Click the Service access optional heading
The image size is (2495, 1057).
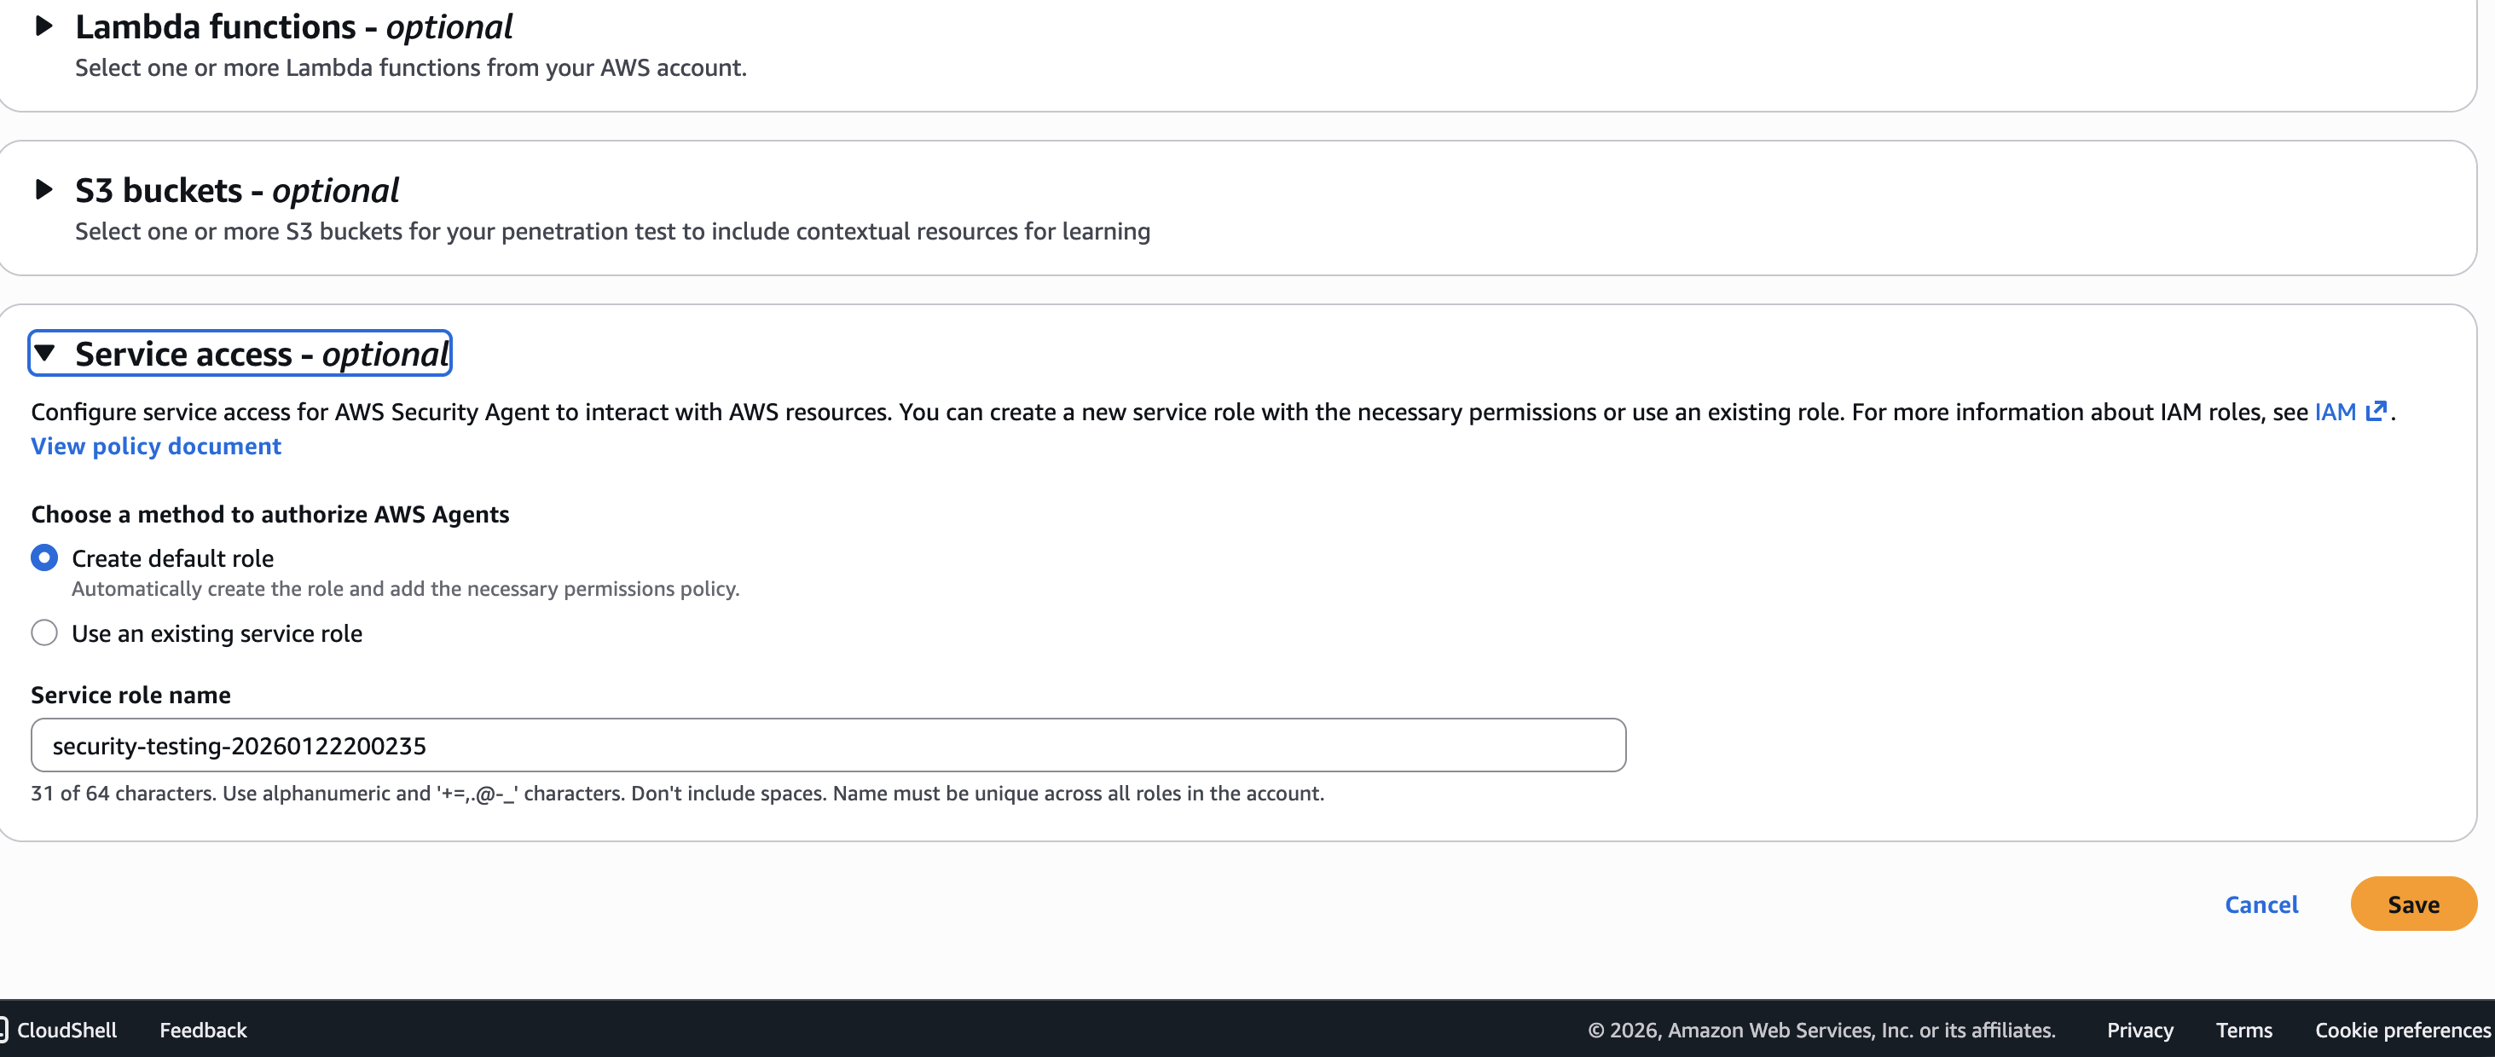pyautogui.click(x=262, y=355)
